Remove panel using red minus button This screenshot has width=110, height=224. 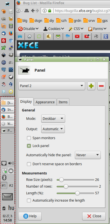click(x=101, y=86)
